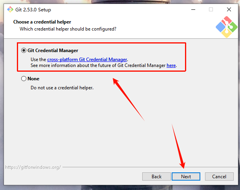Click the Git icon in the title bar
This screenshot has width=240, height=190.
point(10,9)
